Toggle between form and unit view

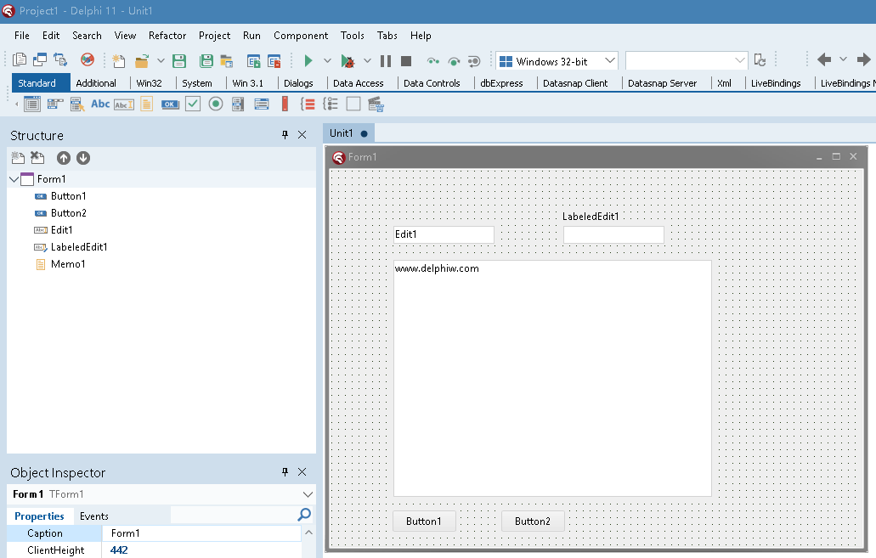[x=60, y=59]
